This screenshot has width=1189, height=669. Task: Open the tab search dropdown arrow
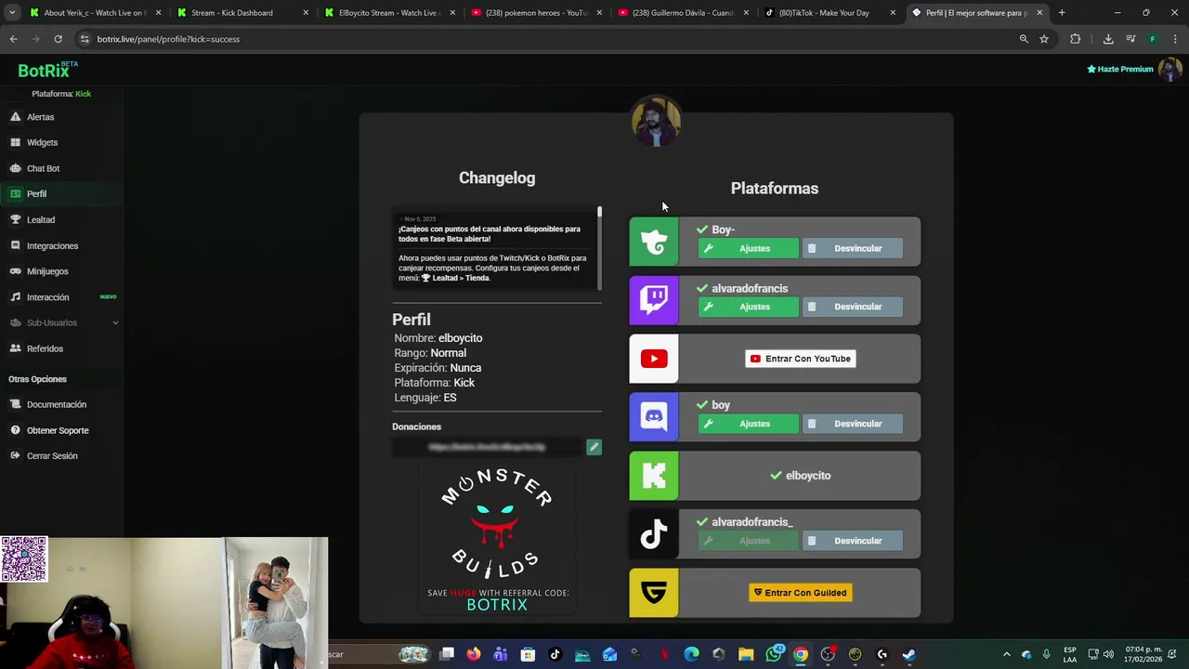tap(12, 13)
